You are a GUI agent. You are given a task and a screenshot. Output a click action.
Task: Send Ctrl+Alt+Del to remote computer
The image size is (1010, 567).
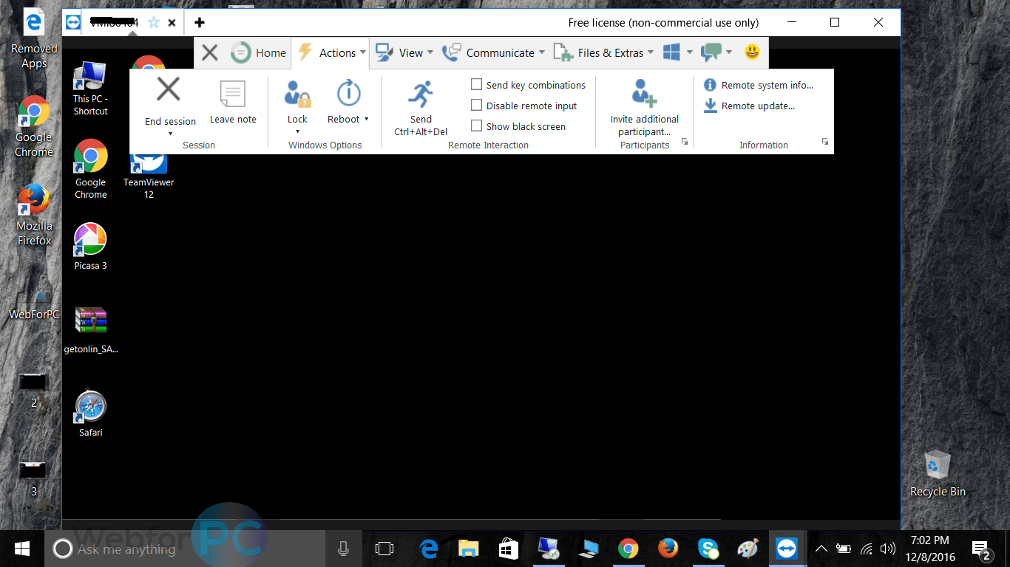click(420, 103)
